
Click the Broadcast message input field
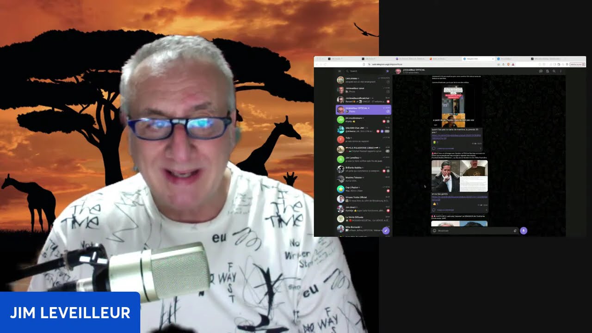point(474,230)
